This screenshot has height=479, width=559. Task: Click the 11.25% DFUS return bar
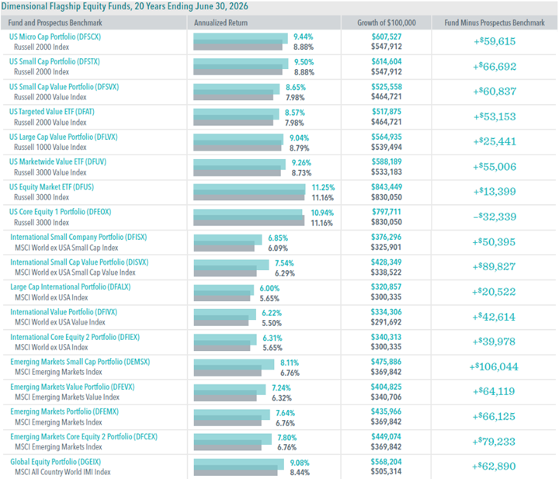249,189
